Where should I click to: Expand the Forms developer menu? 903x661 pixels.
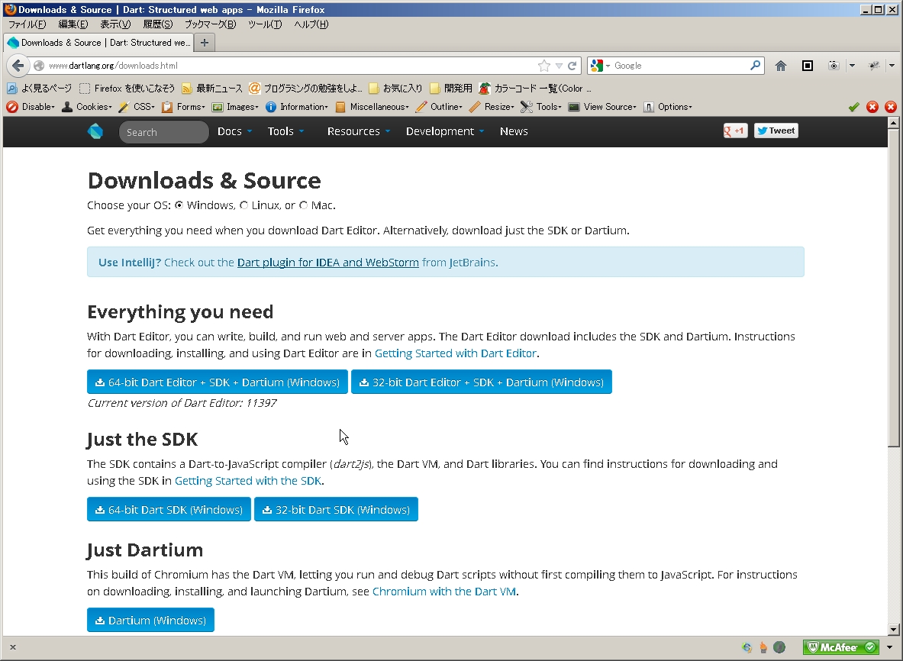pos(183,107)
